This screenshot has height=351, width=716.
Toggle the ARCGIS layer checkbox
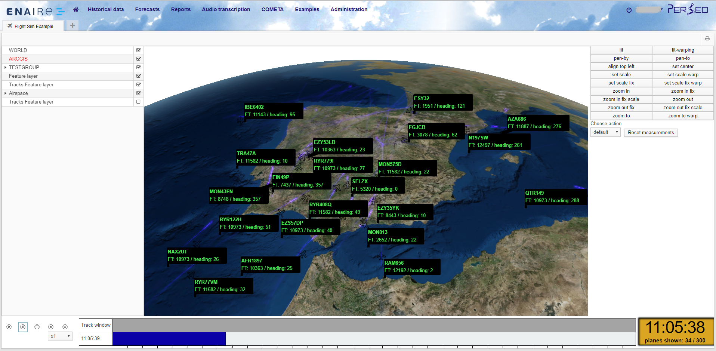[139, 59]
